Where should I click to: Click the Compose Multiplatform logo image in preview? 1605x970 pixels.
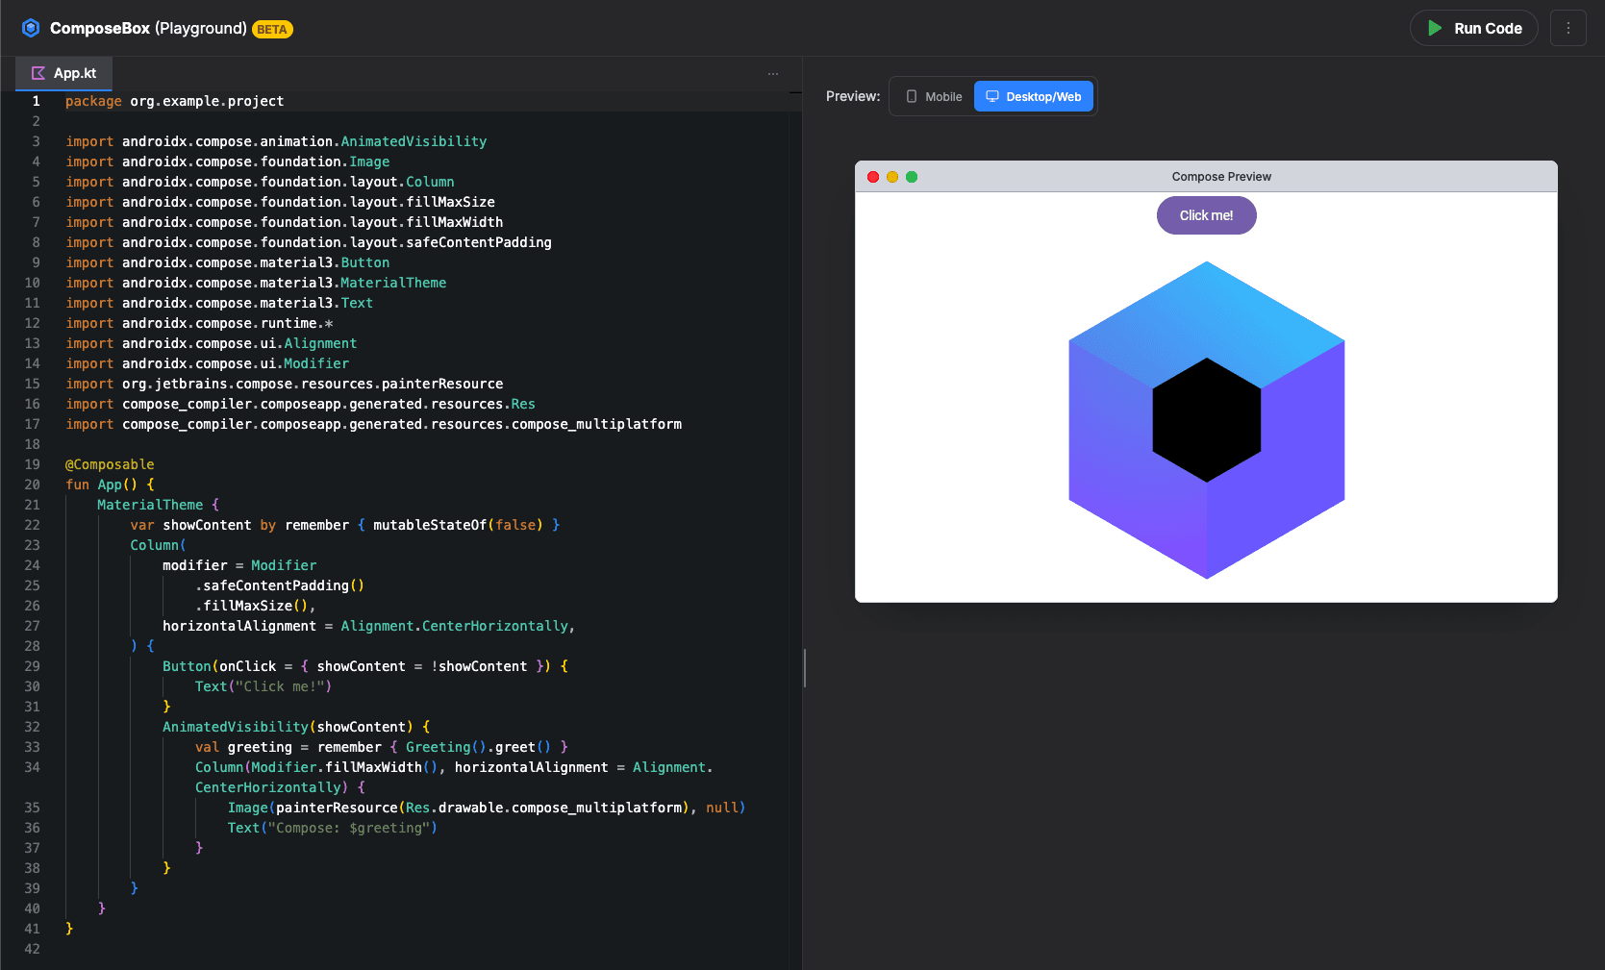click(1206, 420)
